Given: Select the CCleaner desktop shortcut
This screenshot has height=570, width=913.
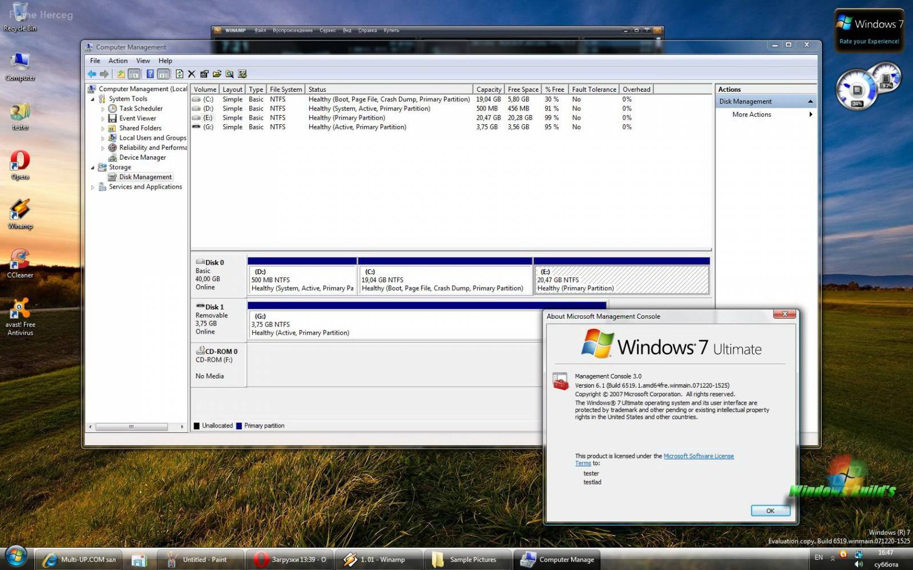Looking at the screenshot, I should [20, 263].
